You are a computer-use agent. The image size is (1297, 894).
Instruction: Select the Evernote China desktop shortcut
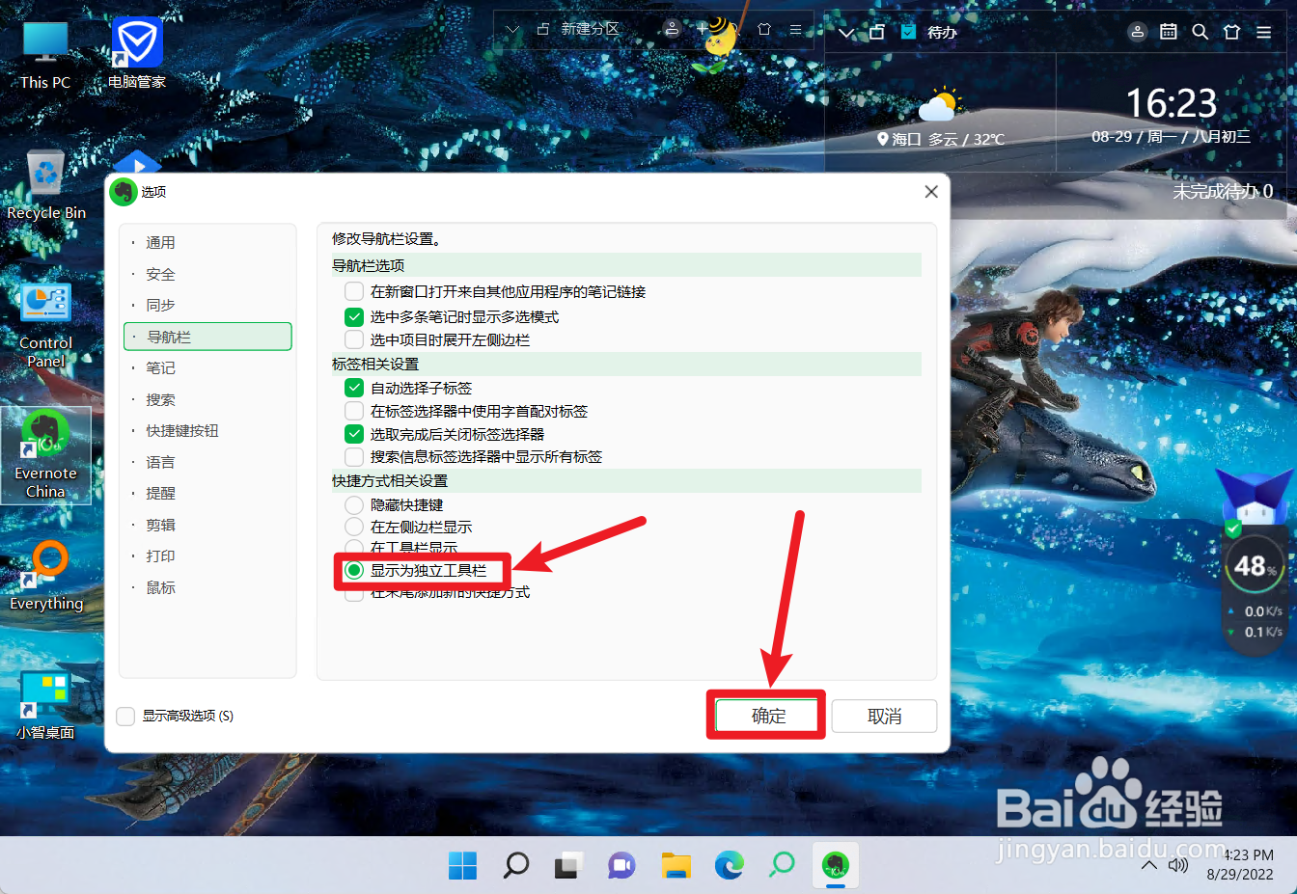point(45,455)
